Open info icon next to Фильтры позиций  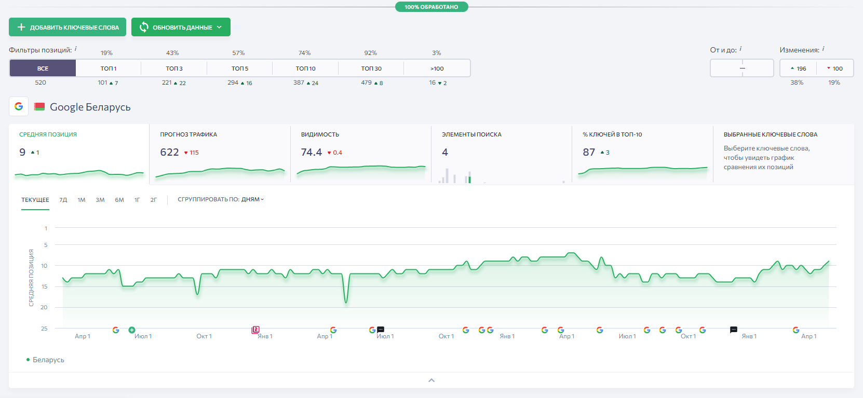pyautogui.click(x=76, y=49)
